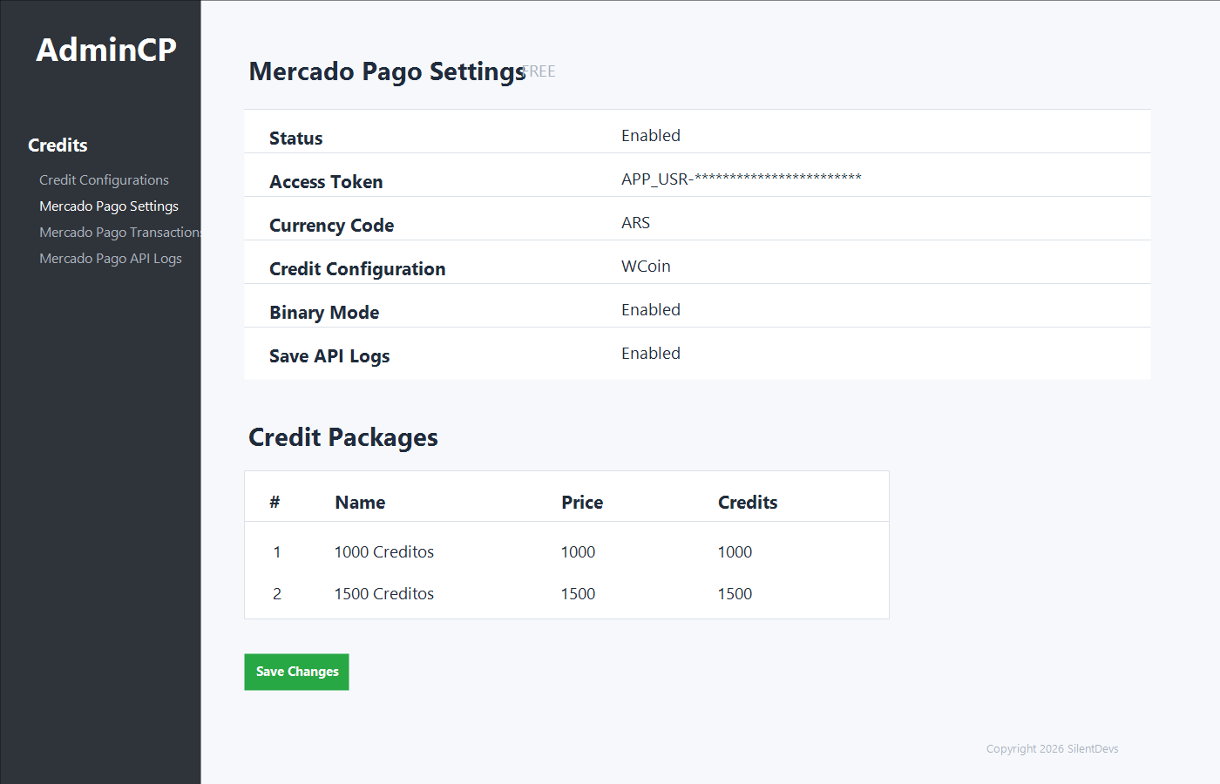
Task: Click the Status value Enabled
Action: (651, 136)
